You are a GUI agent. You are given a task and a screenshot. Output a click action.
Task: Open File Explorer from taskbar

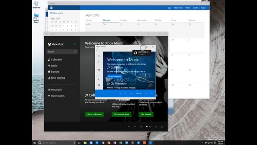pos(85,143)
